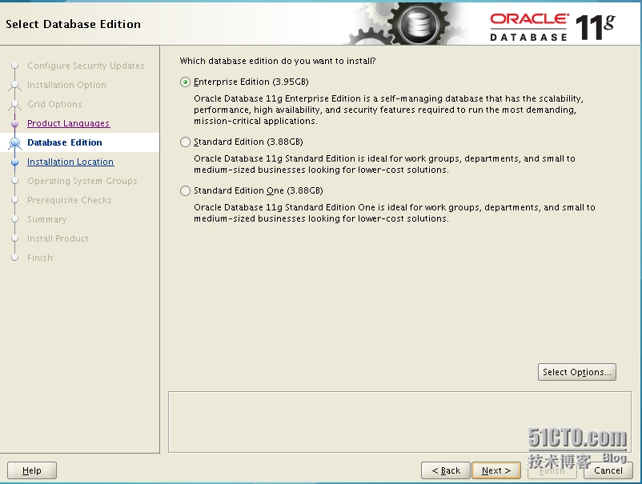Click the Prerequisite Checks step label
This screenshot has width=642, height=484.
coord(69,200)
